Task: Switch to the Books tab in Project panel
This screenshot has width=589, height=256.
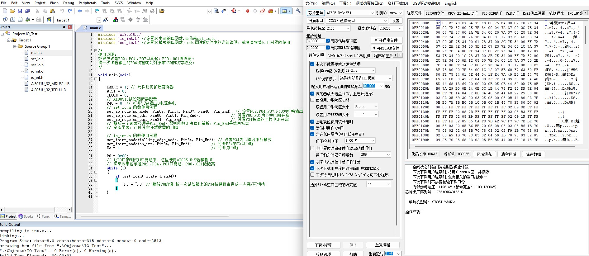Action: click(26, 216)
